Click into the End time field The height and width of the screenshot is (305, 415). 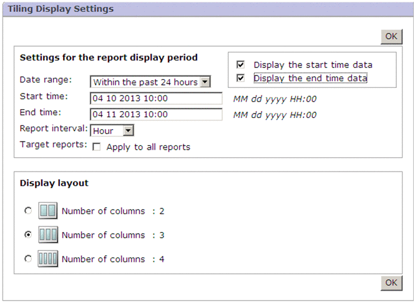(x=156, y=115)
